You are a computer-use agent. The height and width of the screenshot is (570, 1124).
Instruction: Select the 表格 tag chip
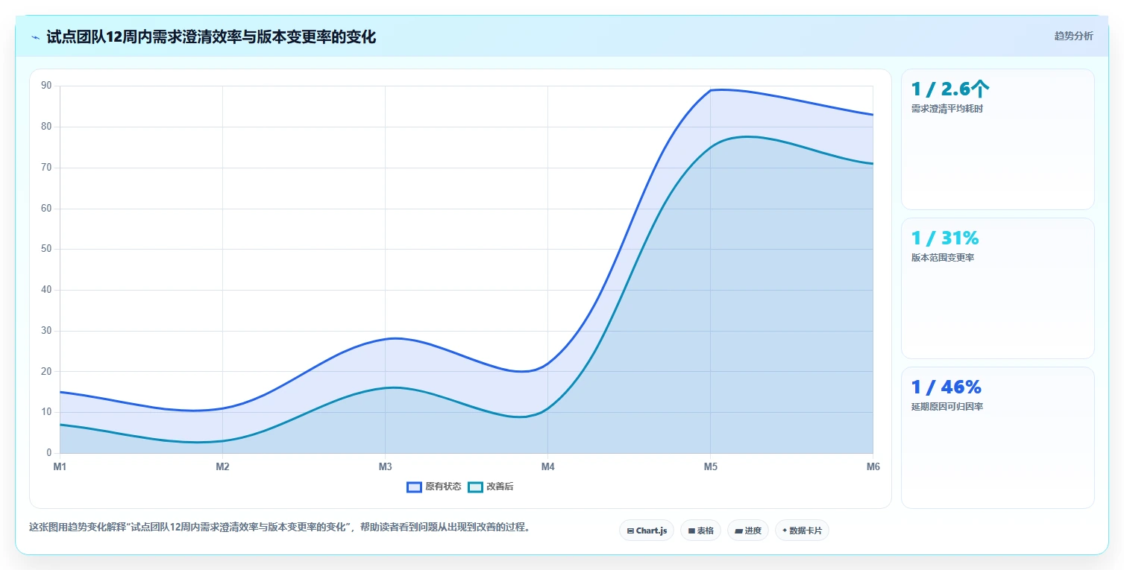point(700,531)
